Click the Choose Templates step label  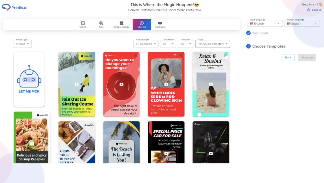coord(269,46)
